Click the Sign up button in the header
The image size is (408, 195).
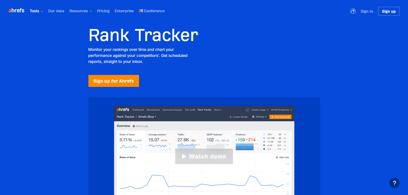tap(389, 11)
